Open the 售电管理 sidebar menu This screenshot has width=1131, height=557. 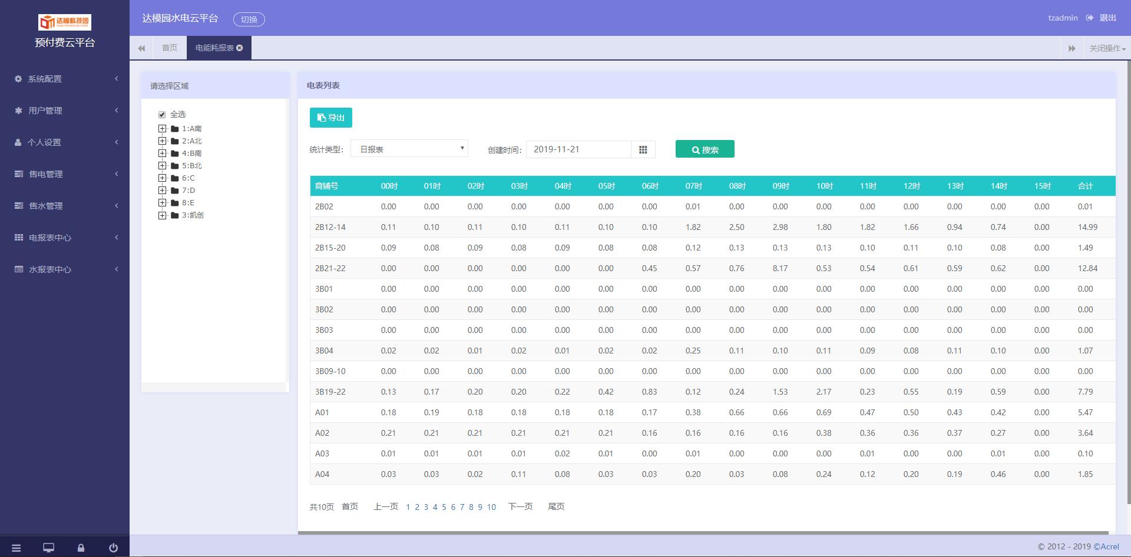point(65,174)
